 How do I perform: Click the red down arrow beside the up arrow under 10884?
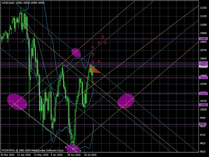tap(99, 43)
